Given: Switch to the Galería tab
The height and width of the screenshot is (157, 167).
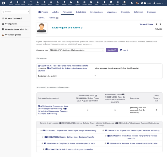Looking at the screenshot, I should click(41, 18).
